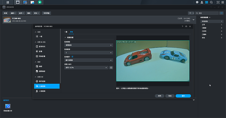Screen dimensions: 226x118
Task: Open the event detection (事件偵測) sidebar item
Action: [47, 81]
